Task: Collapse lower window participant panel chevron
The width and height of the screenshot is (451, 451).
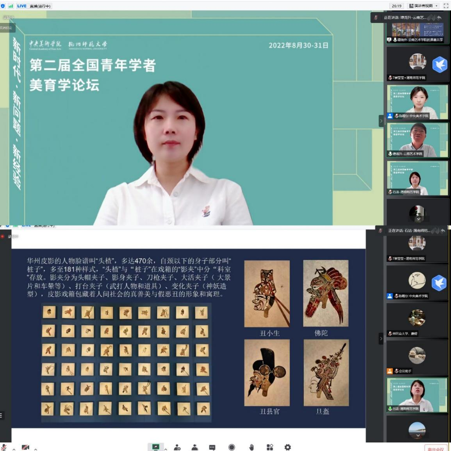Action: point(381,339)
